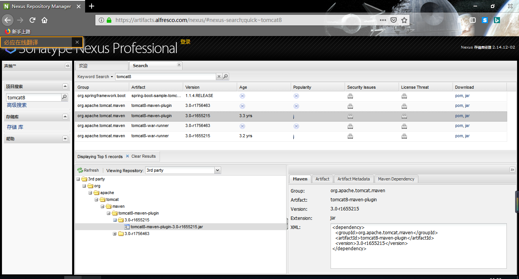Focus the sidebar tomcat8 search field
This screenshot has width=519, height=279.
[x=34, y=97]
